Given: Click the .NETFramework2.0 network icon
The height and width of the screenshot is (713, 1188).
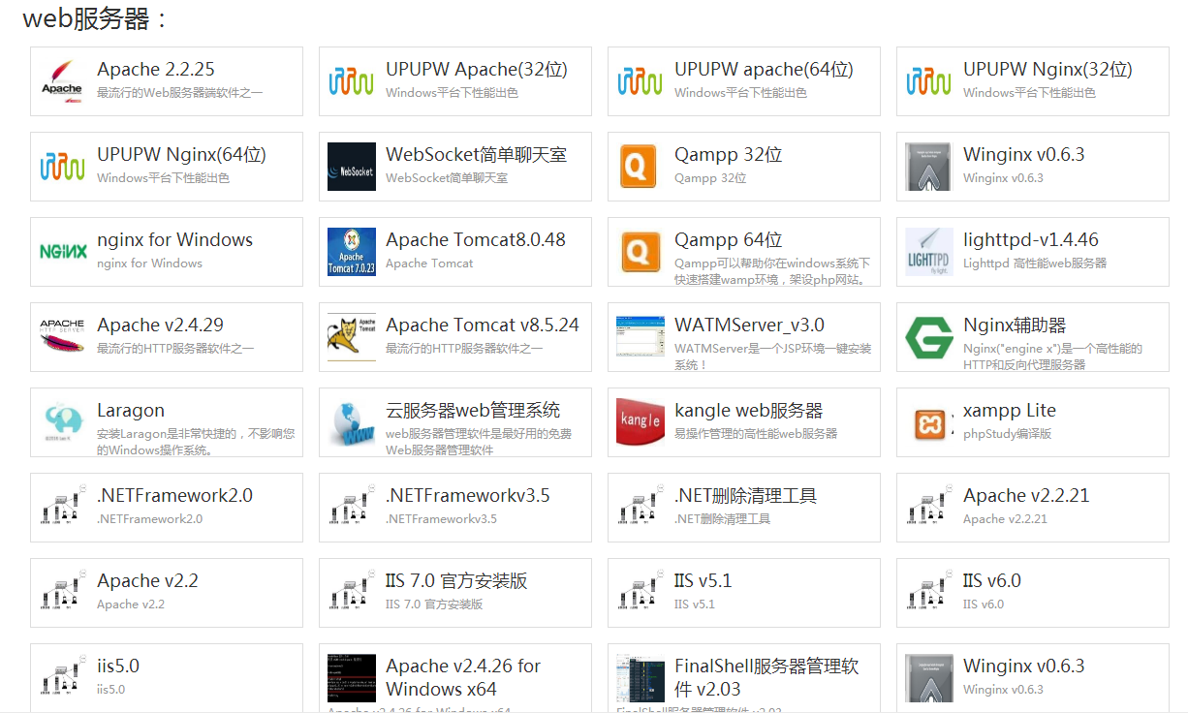Looking at the screenshot, I should (x=62, y=508).
